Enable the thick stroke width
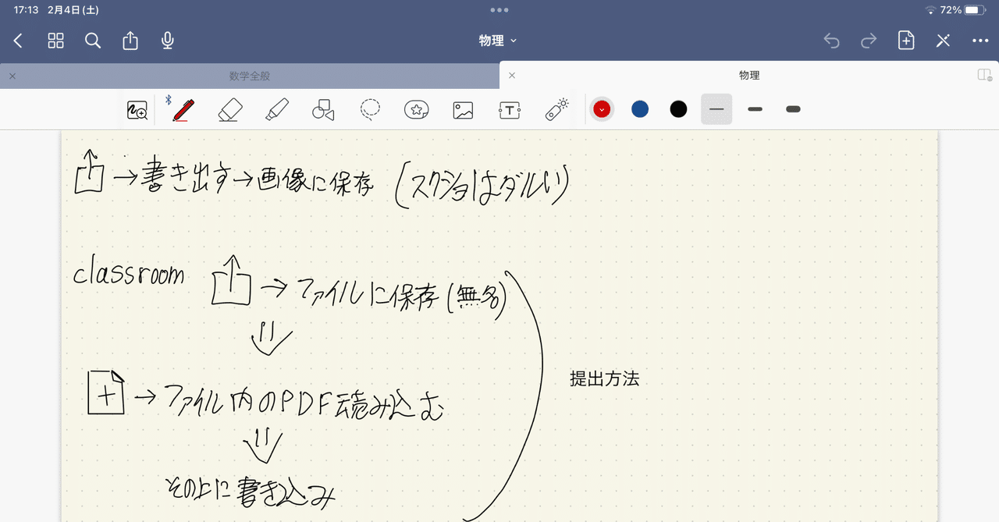This screenshot has height=522, width=999. tap(793, 109)
